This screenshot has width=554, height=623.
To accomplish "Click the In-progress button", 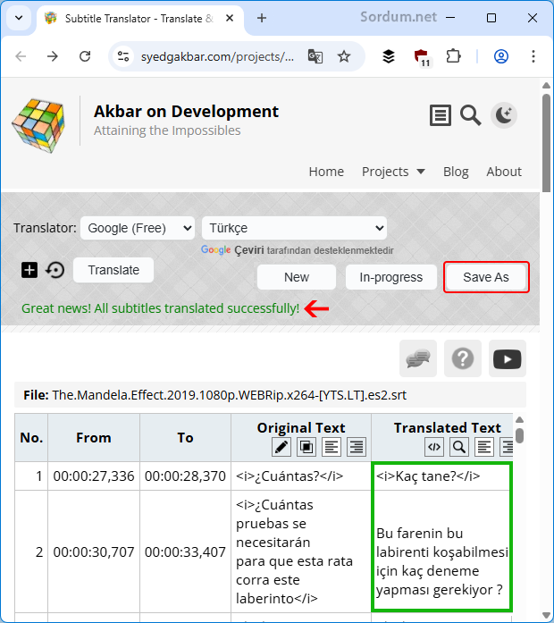I will pyautogui.click(x=391, y=277).
